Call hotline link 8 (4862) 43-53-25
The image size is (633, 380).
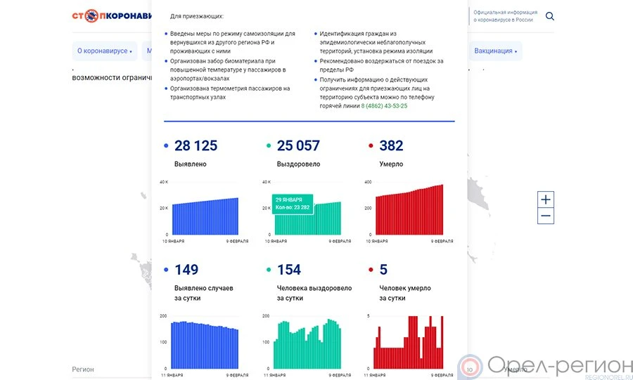[384, 105]
